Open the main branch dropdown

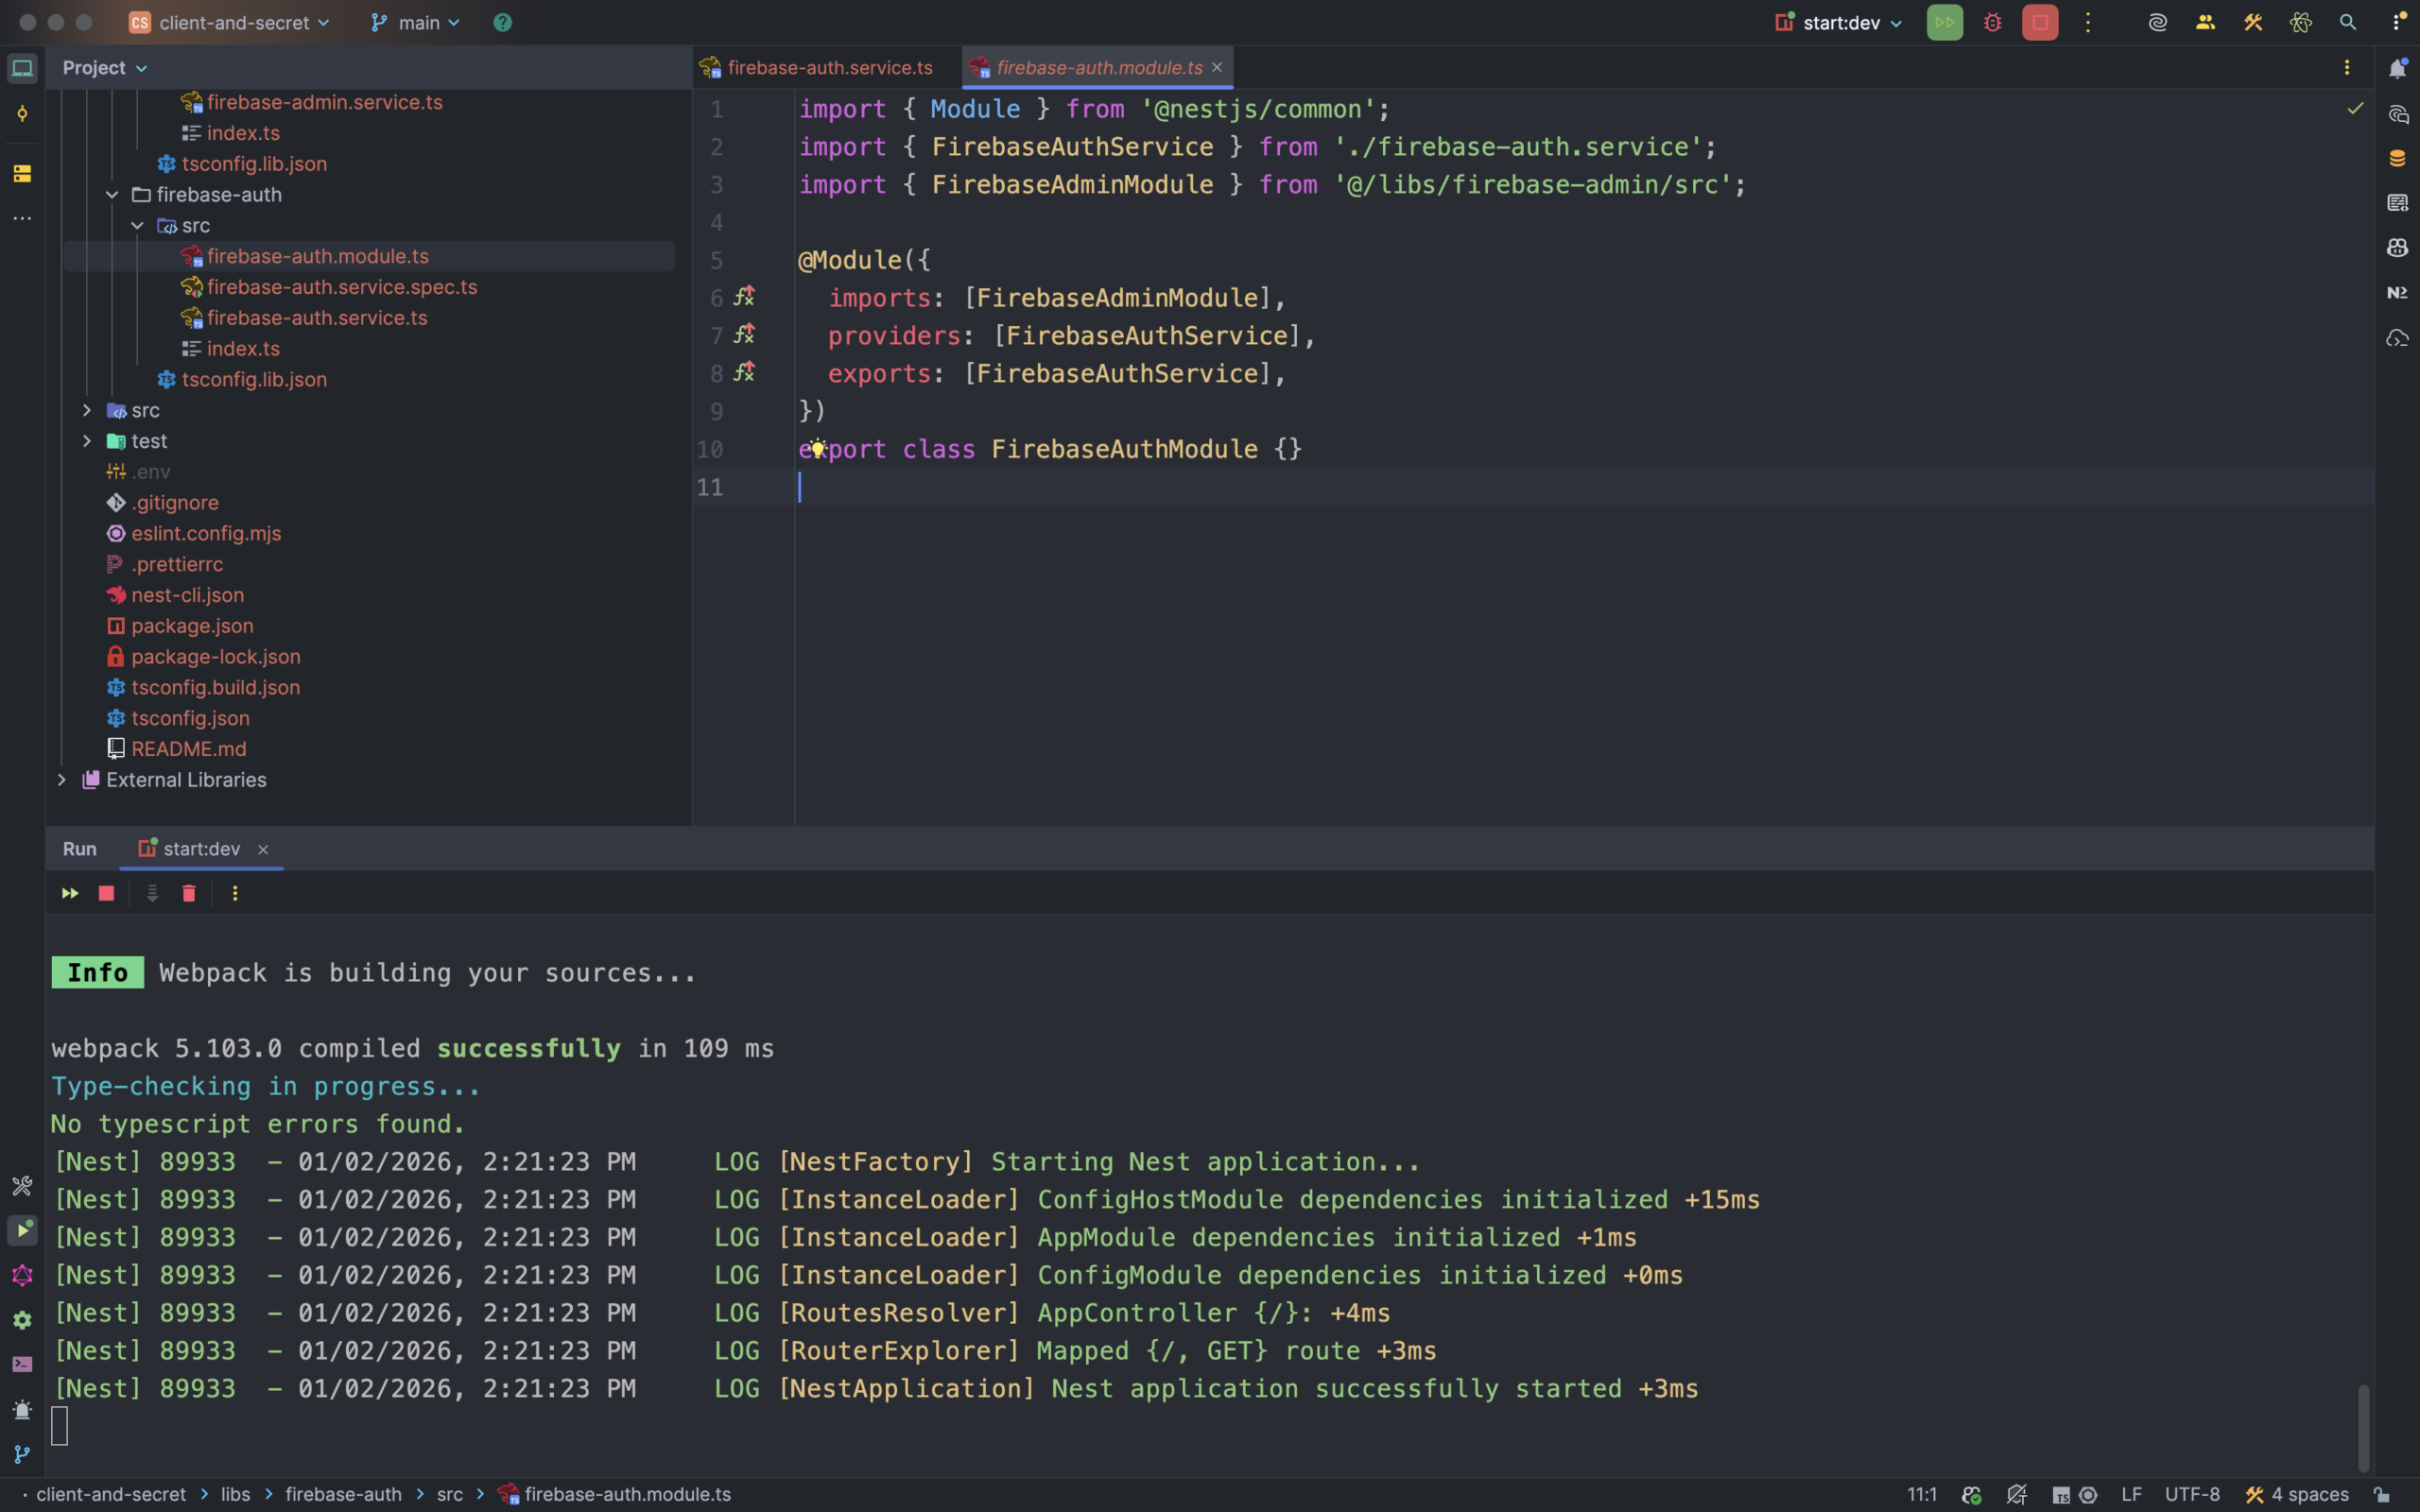pyautogui.click(x=416, y=22)
